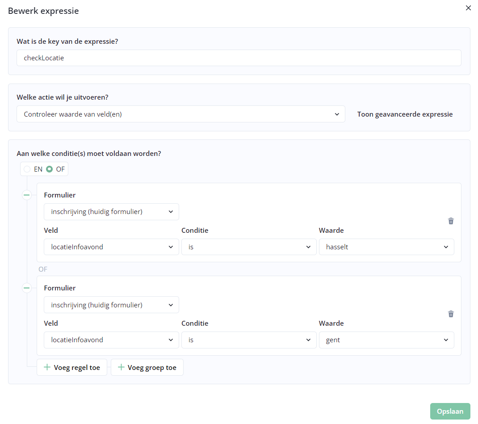The image size is (478, 424).
Task: Open the first rule's Veld dropdown
Action: [111, 247]
